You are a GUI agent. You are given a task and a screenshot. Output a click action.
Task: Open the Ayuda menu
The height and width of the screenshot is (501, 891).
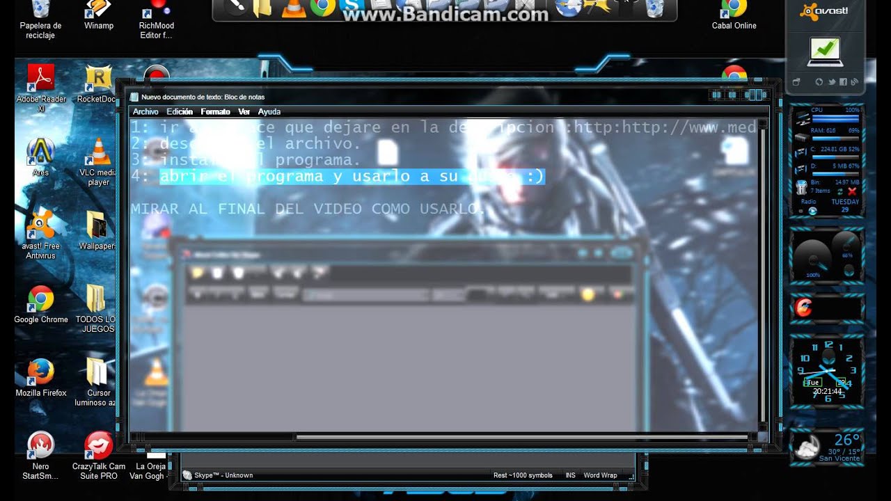[269, 111]
